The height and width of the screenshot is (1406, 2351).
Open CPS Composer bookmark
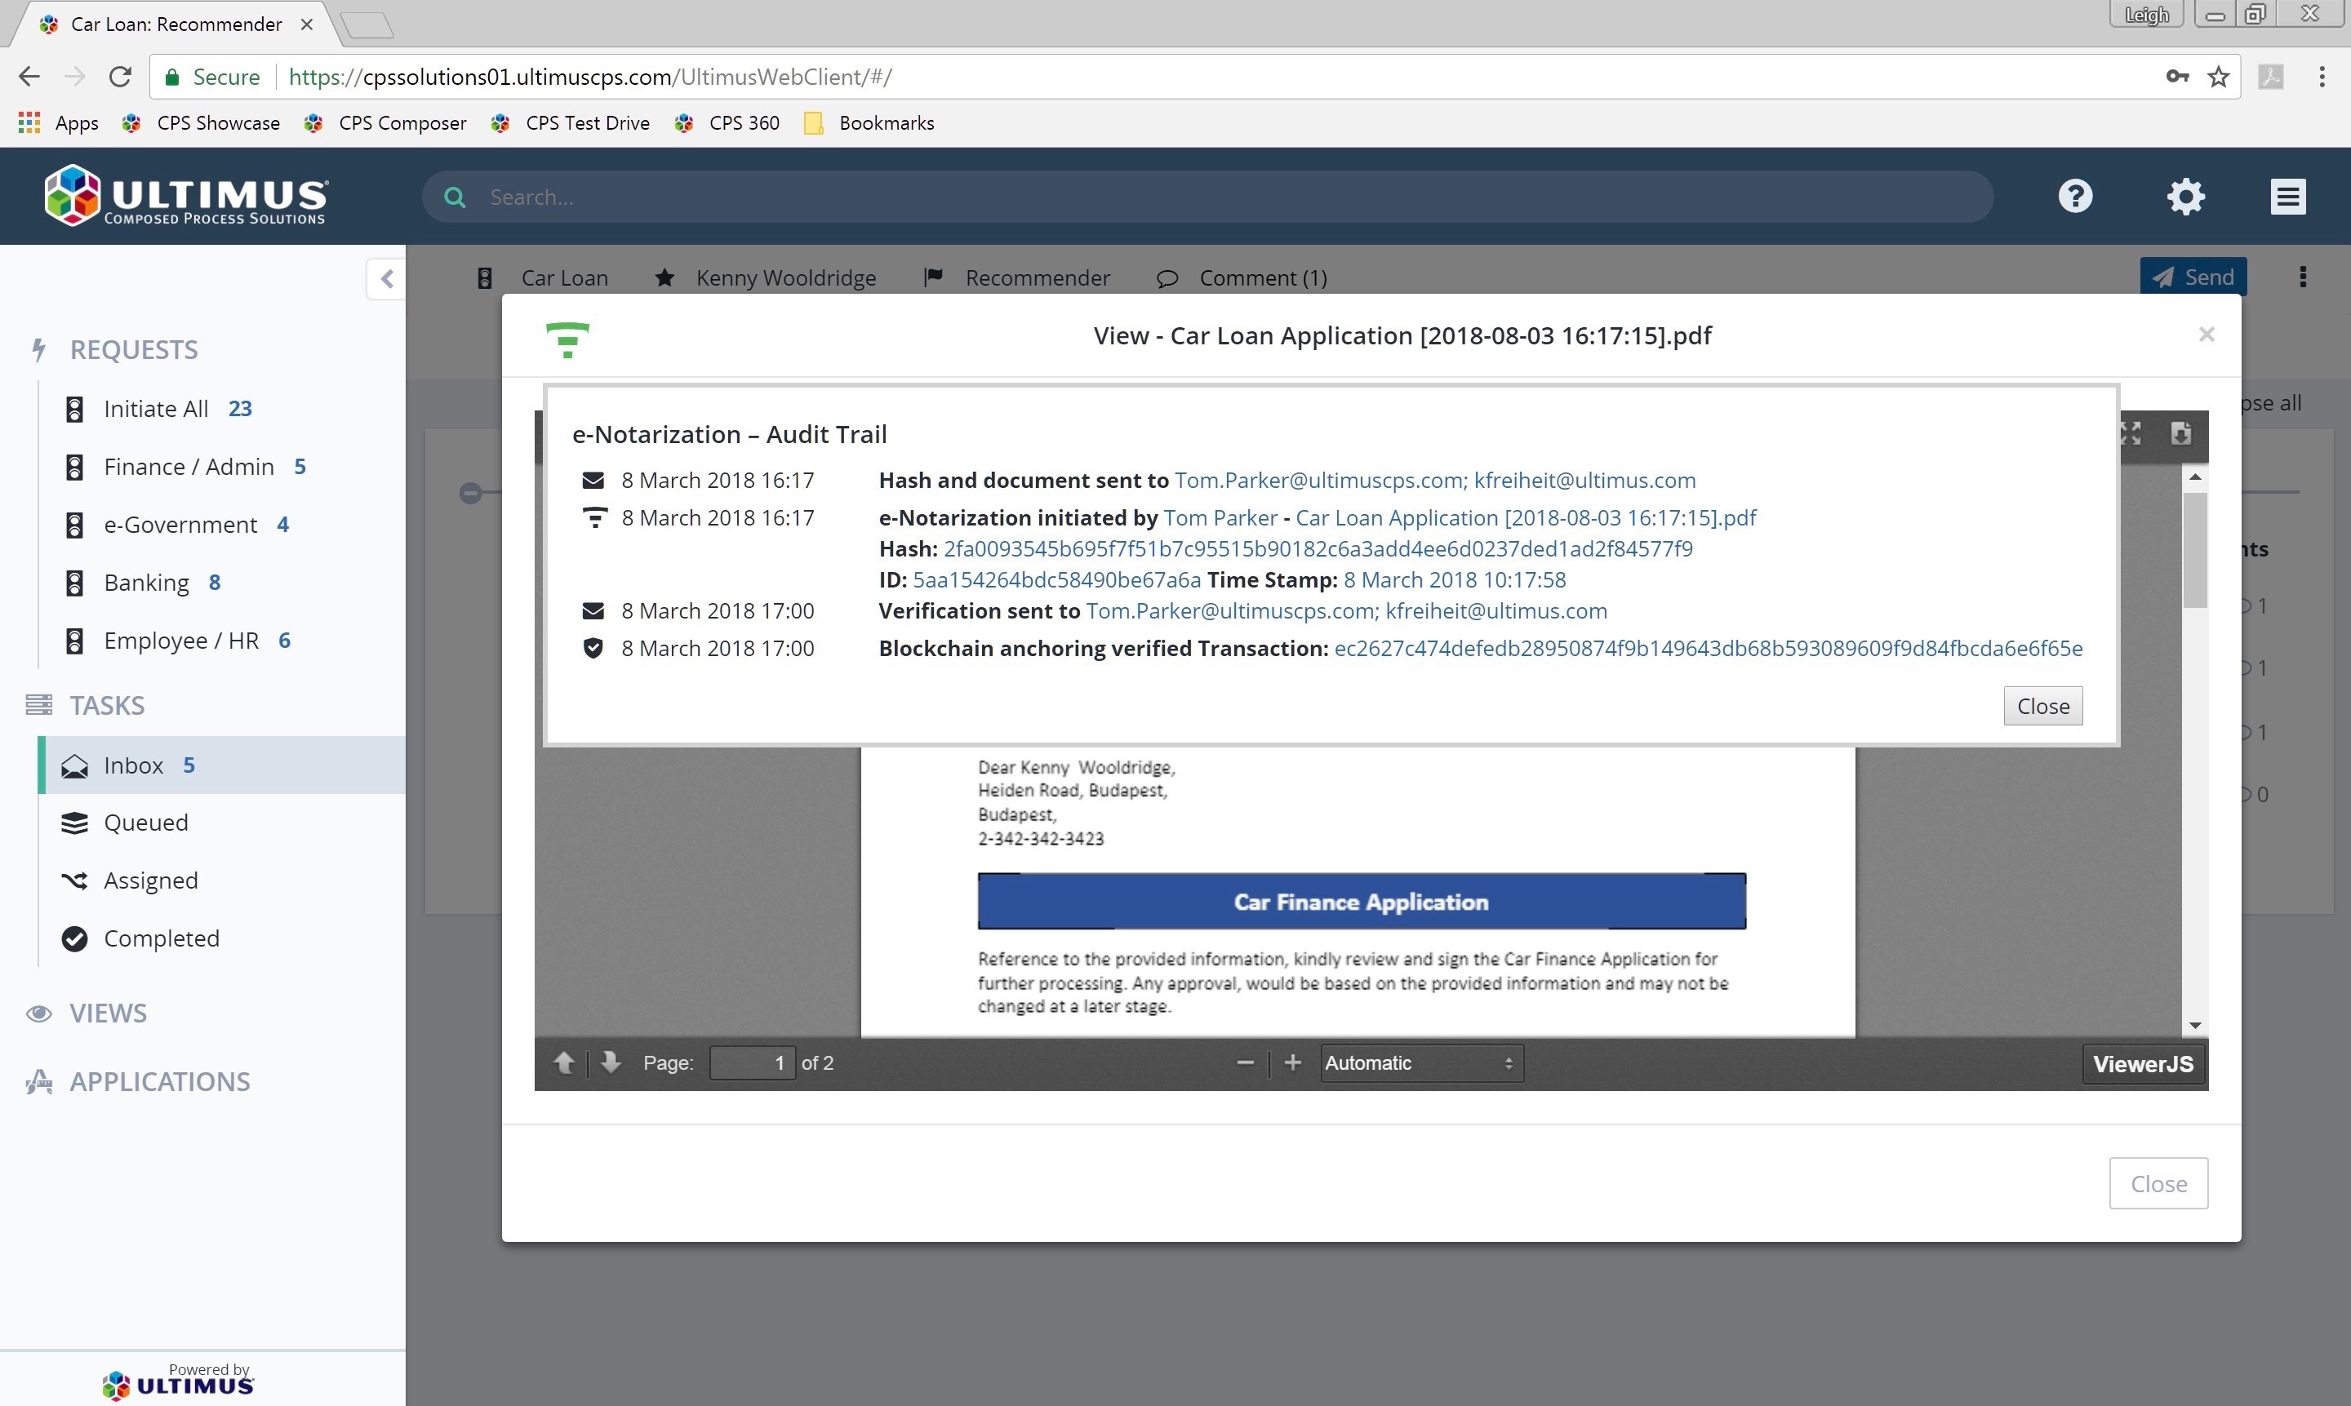pos(384,123)
